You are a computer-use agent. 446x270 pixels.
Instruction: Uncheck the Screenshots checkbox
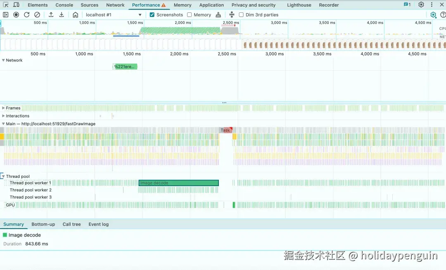point(152,14)
